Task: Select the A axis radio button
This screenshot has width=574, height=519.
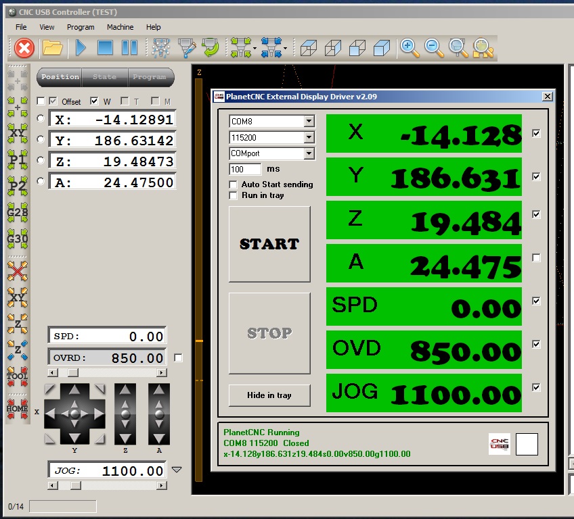Action: 41,181
